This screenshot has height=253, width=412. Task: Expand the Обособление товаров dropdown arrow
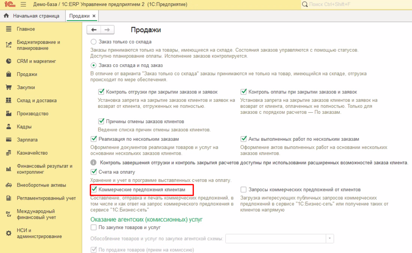point(330,239)
